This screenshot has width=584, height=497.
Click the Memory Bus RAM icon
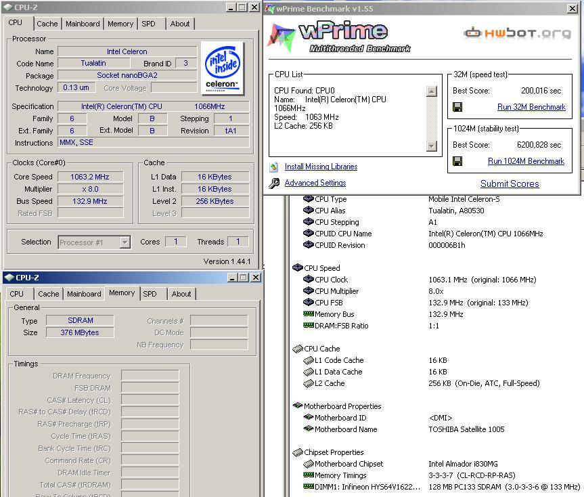click(x=309, y=314)
